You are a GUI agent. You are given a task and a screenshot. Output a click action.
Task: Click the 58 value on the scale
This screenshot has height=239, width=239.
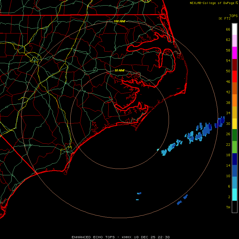point(228,50)
